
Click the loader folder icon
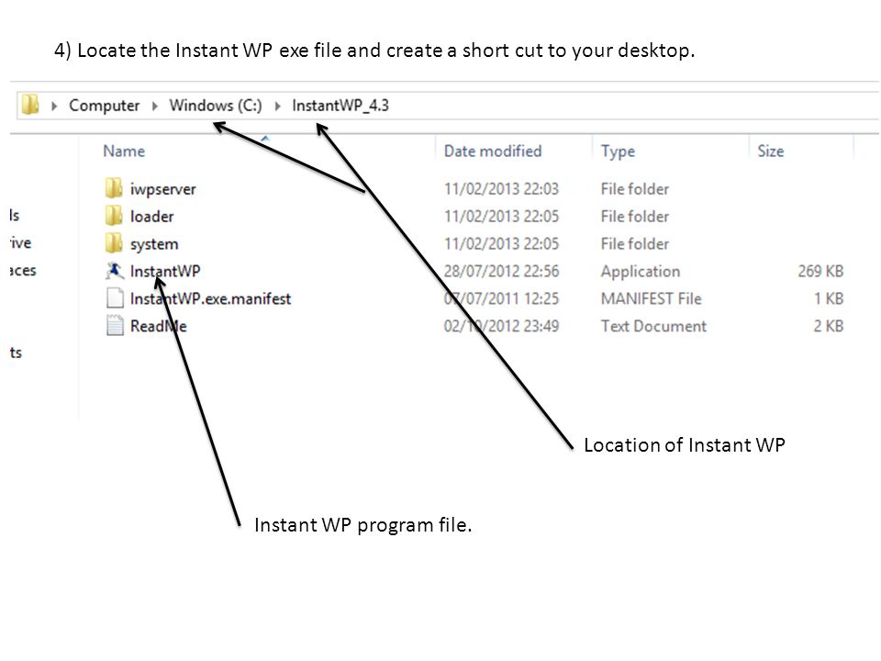114,216
